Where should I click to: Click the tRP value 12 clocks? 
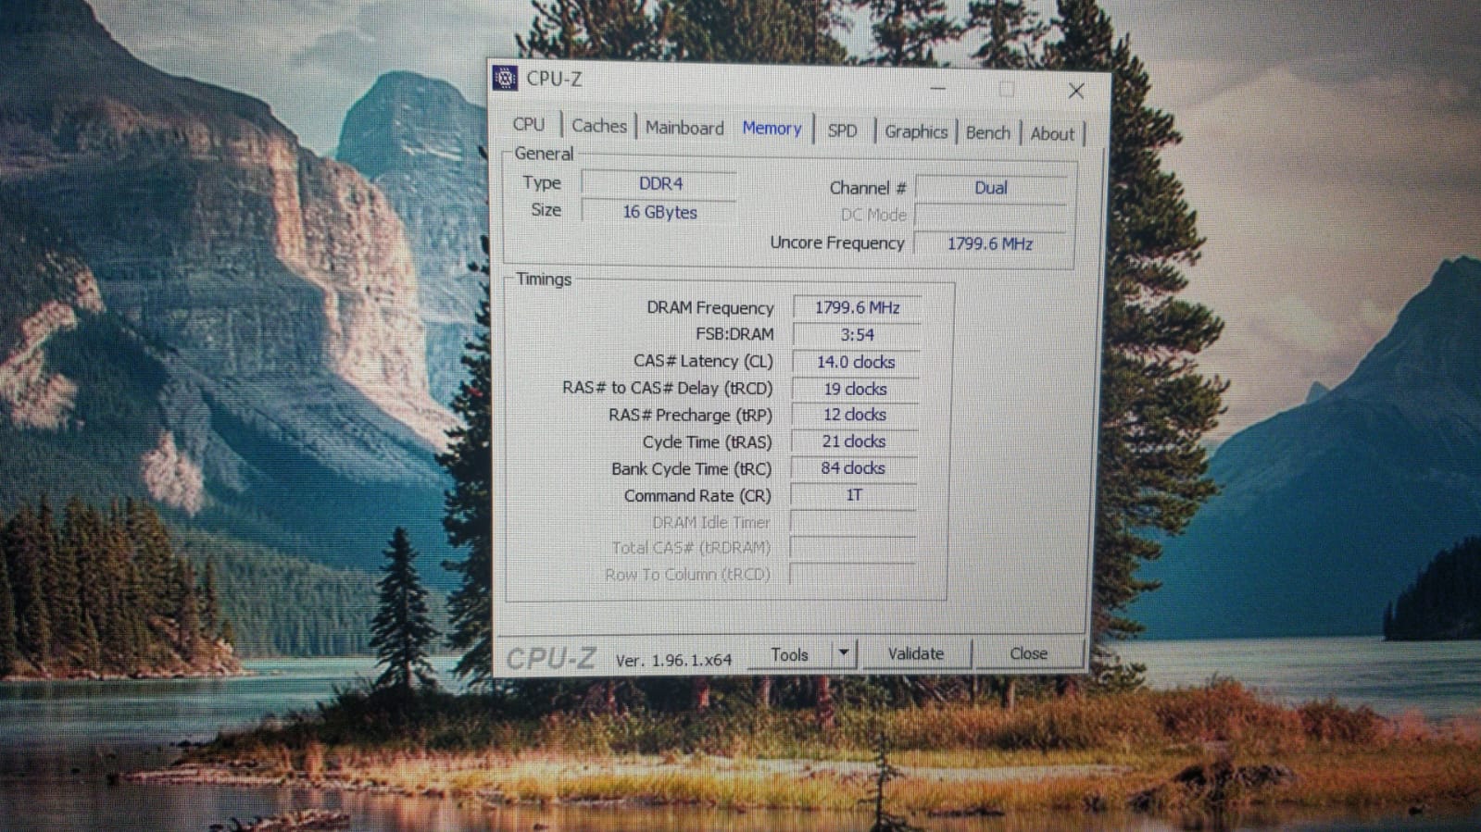point(855,415)
